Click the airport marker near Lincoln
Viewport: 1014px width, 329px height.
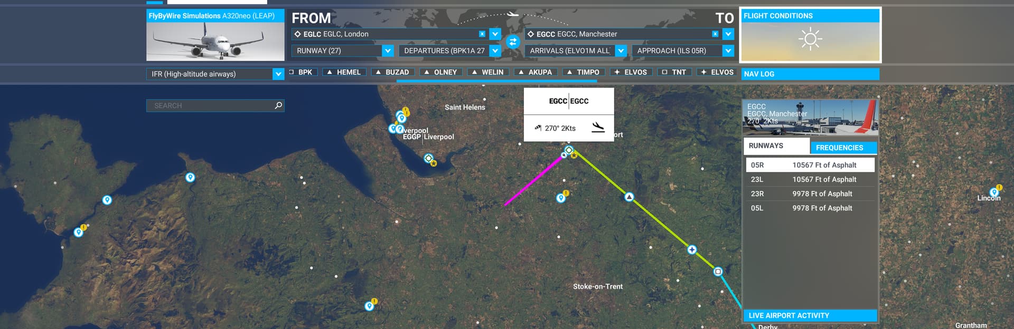click(x=994, y=191)
